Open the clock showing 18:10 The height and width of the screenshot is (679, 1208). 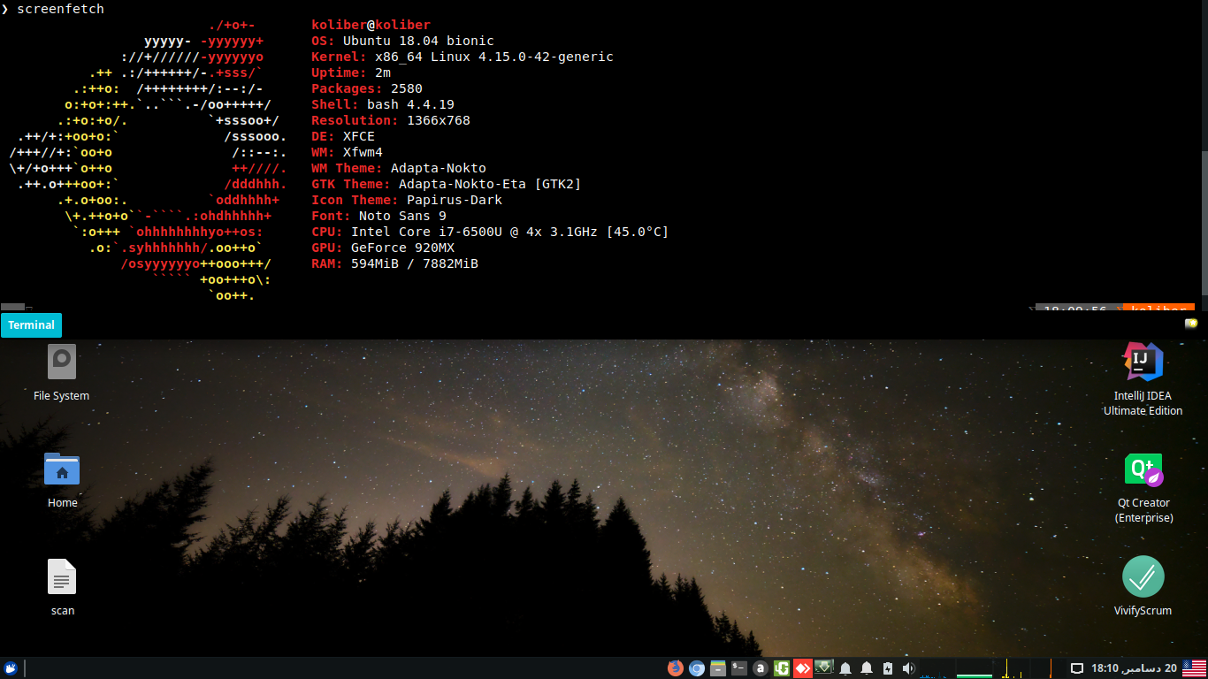pyautogui.click(x=1134, y=668)
